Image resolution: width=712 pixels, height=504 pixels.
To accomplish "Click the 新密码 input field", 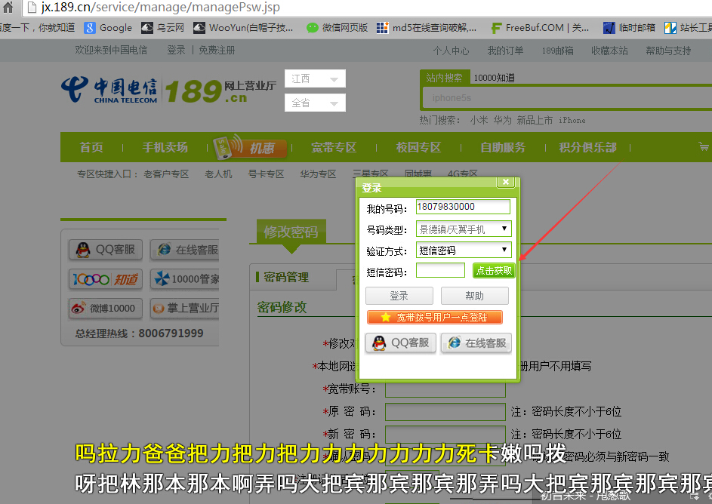I will click(x=445, y=434).
